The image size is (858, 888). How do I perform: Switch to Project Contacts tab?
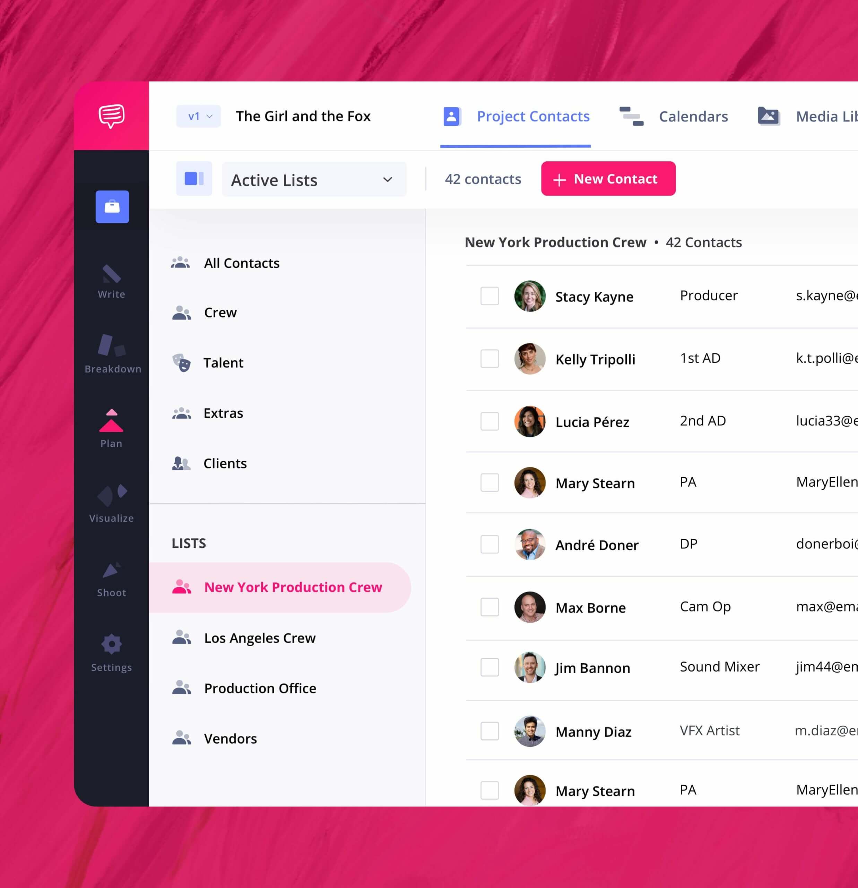coord(531,117)
